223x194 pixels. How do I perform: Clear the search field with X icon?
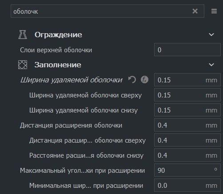[x=195, y=11]
